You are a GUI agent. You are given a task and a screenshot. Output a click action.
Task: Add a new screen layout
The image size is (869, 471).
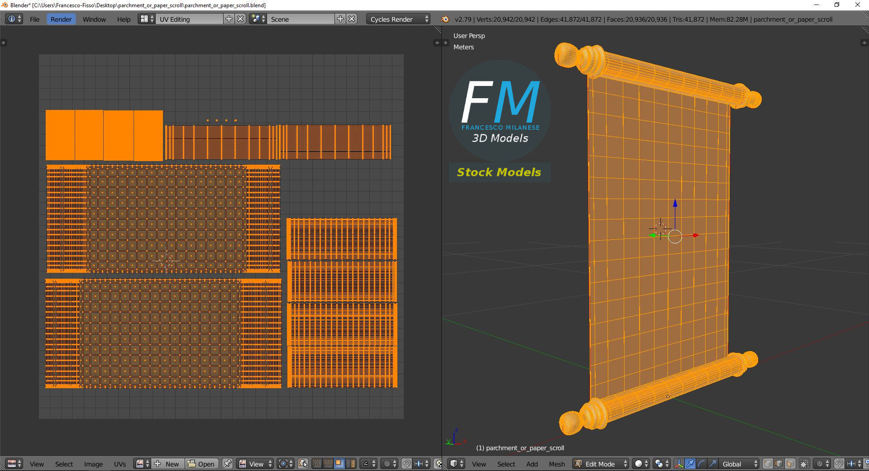[x=229, y=19]
